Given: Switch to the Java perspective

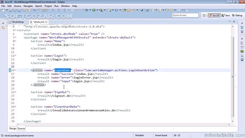Looking at the screenshot, I should pos(226,15).
